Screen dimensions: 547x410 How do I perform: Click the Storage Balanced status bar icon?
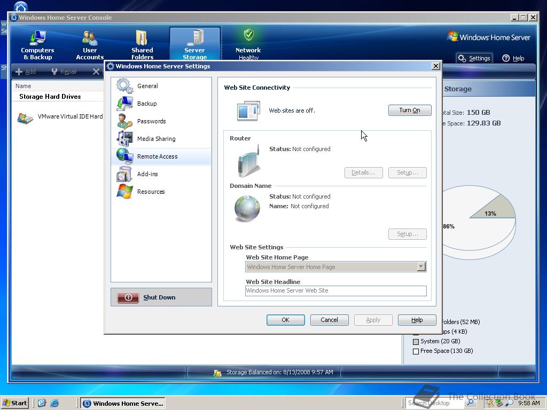tap(217, 373)
